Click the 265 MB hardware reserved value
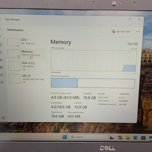152x152 pixels. (x=122, y=104)
